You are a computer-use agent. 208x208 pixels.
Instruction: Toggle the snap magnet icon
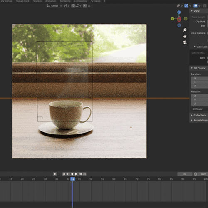73,6
